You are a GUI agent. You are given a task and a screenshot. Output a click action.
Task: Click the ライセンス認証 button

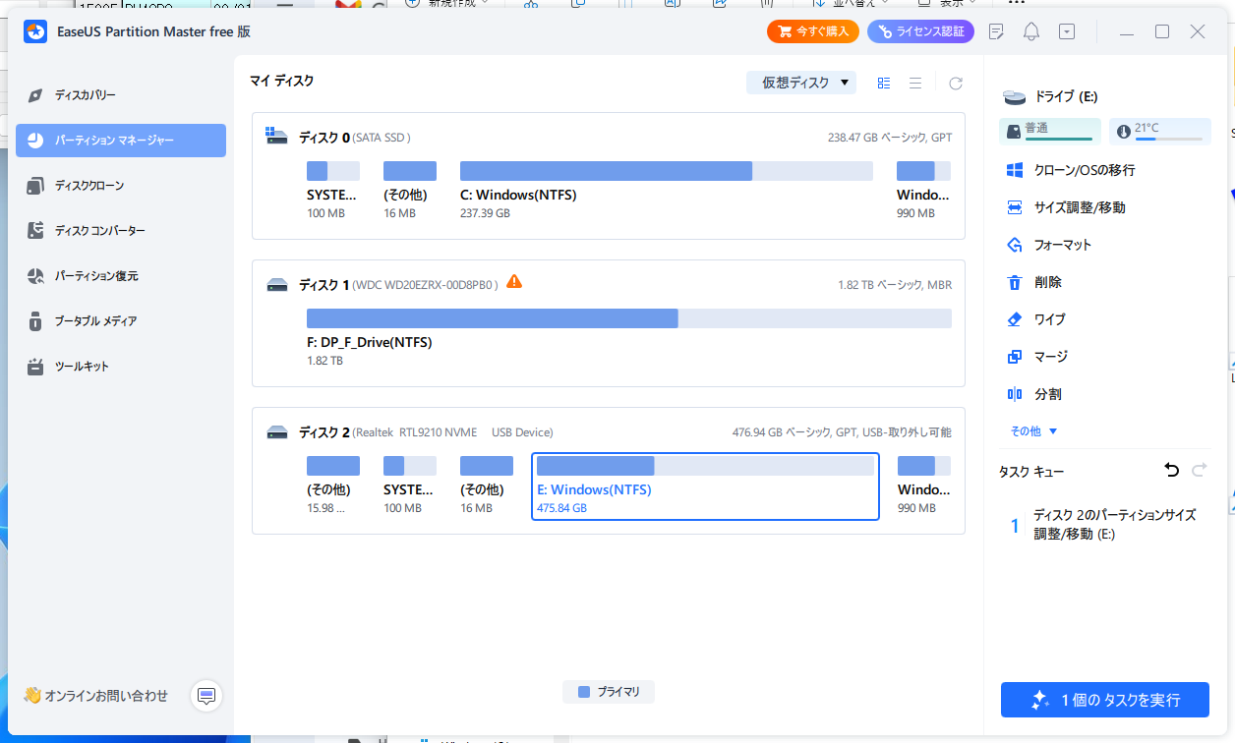point(921,31)
